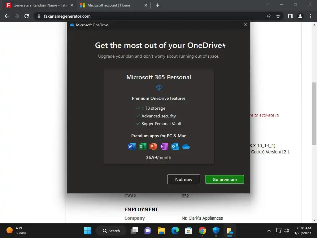
Task: Close the Microsoft OneDrive dialog
Action: pyautogui.click(x=245, y=25)
